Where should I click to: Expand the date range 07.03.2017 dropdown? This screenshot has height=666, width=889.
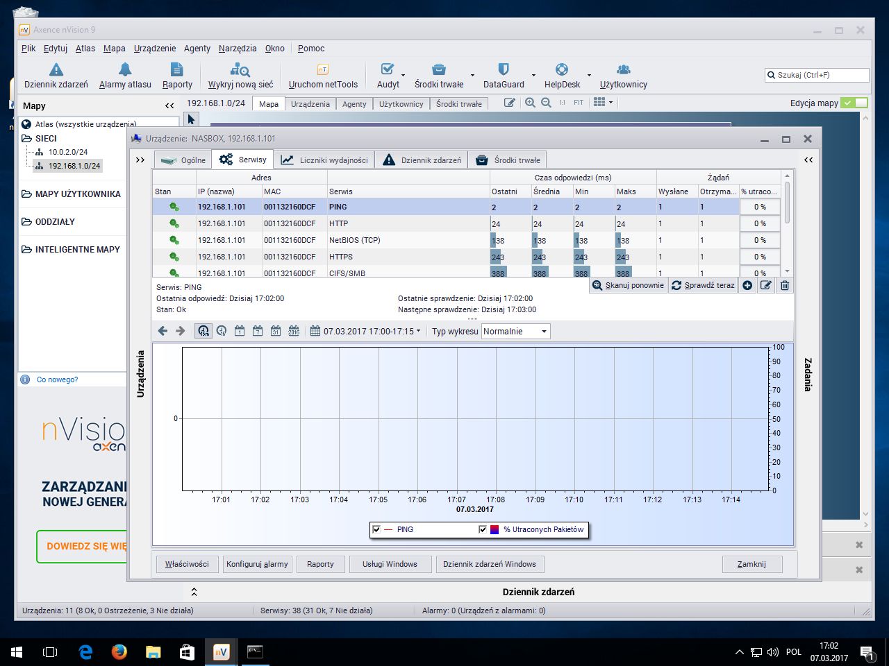pos(366,332)
